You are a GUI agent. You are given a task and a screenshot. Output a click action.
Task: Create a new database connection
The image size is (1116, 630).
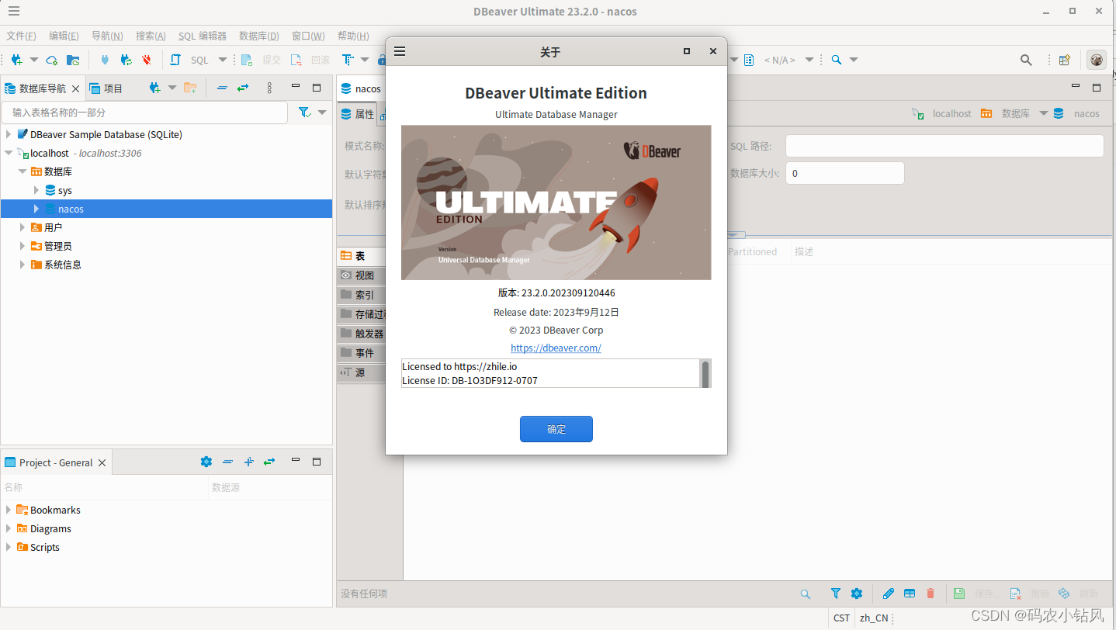click(16, 60)
